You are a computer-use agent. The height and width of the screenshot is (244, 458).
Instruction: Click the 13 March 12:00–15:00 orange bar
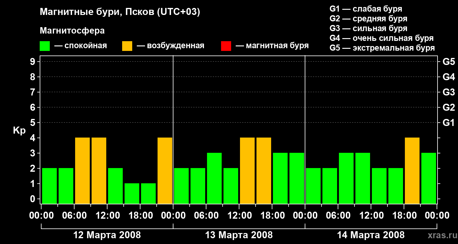click(247, 170)
